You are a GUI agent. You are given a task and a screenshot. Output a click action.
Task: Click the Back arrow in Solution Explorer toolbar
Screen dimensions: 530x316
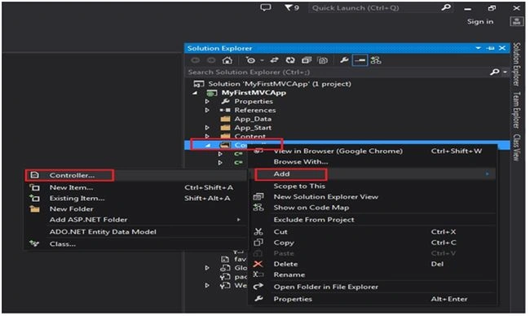[x=196, y=60]
